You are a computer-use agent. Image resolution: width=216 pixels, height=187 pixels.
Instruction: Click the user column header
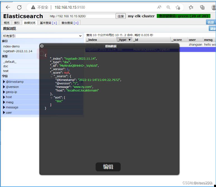195,40
